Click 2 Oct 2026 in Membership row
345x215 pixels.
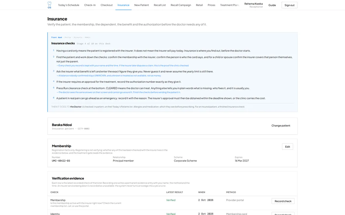point(206,200)
